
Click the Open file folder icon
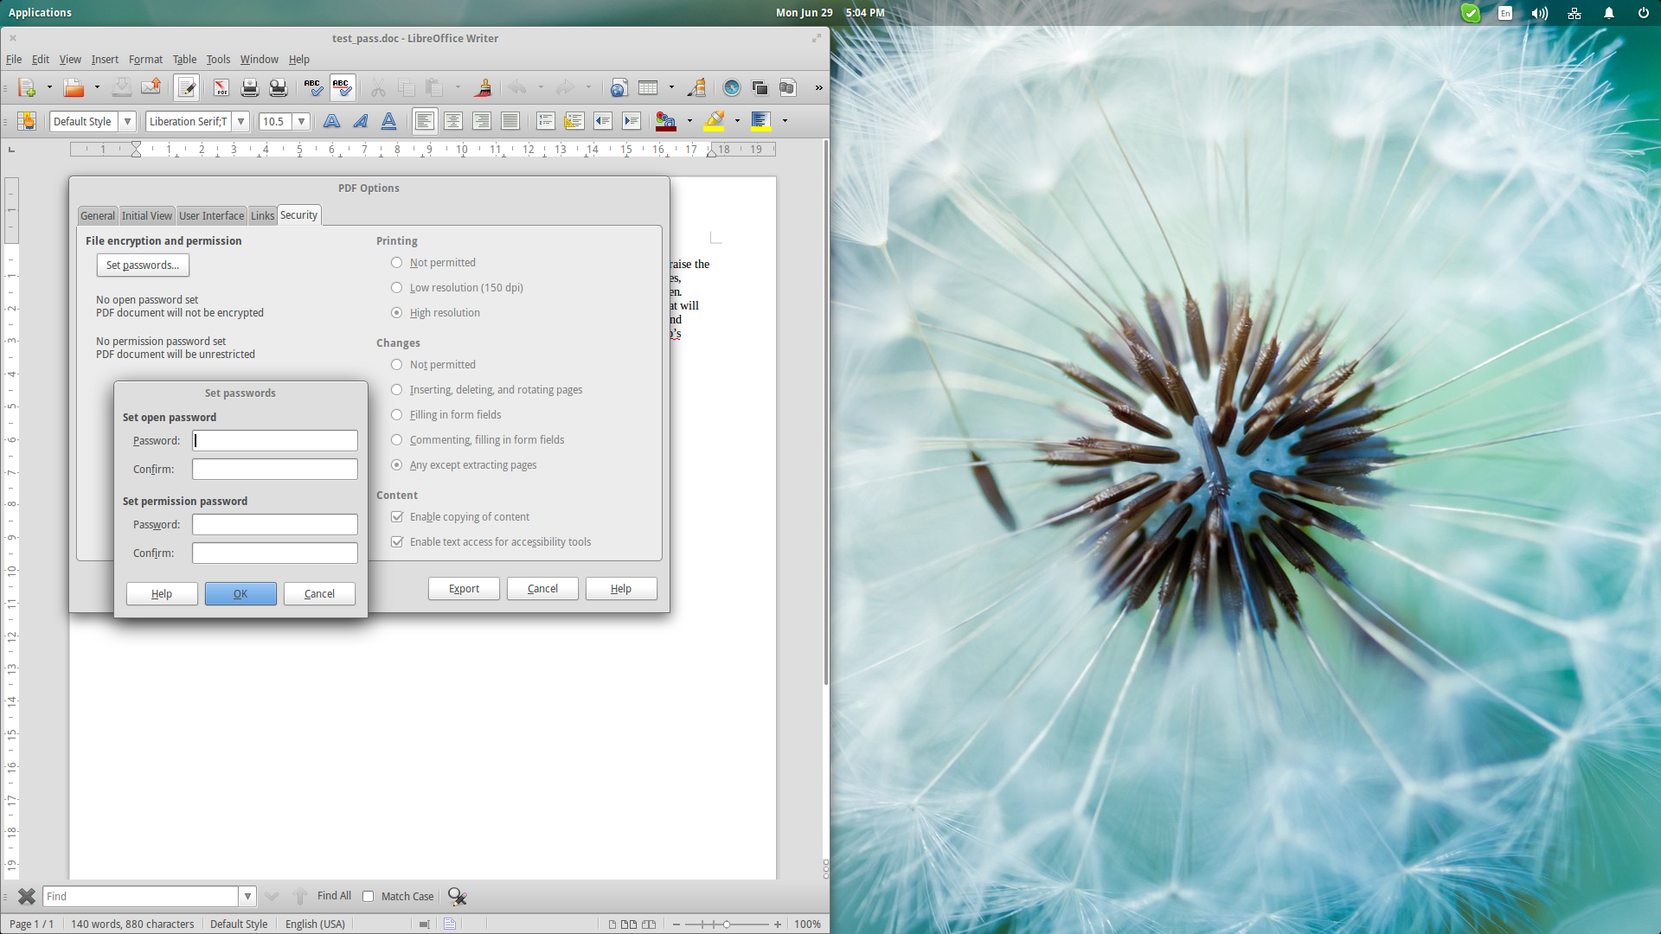(x=74, y=87)
